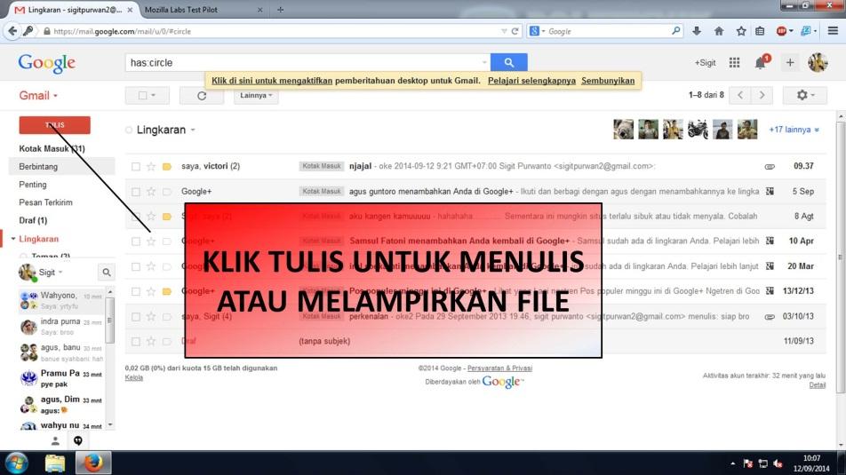Expand +17 lainnya circle members
The image size is (846, 475).
tap(794, 130)
